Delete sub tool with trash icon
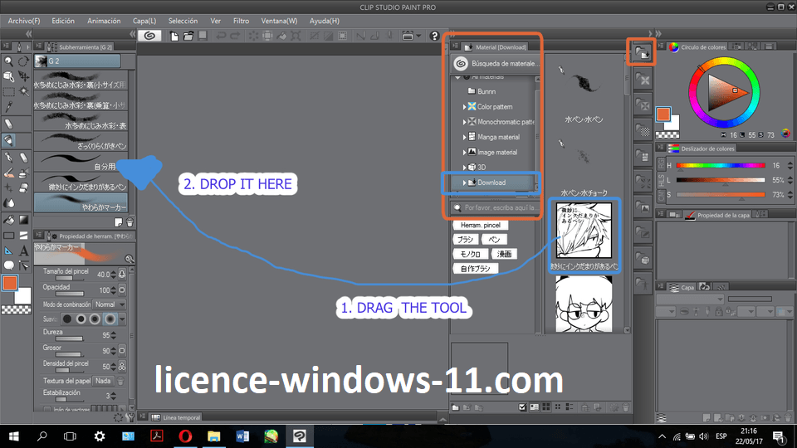The width and height of the screenshot is (797, 448). pos(130,222)
